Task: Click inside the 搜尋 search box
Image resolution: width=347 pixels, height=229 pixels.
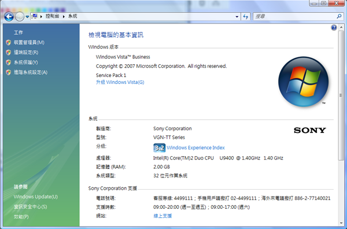Action: [295, 16]
